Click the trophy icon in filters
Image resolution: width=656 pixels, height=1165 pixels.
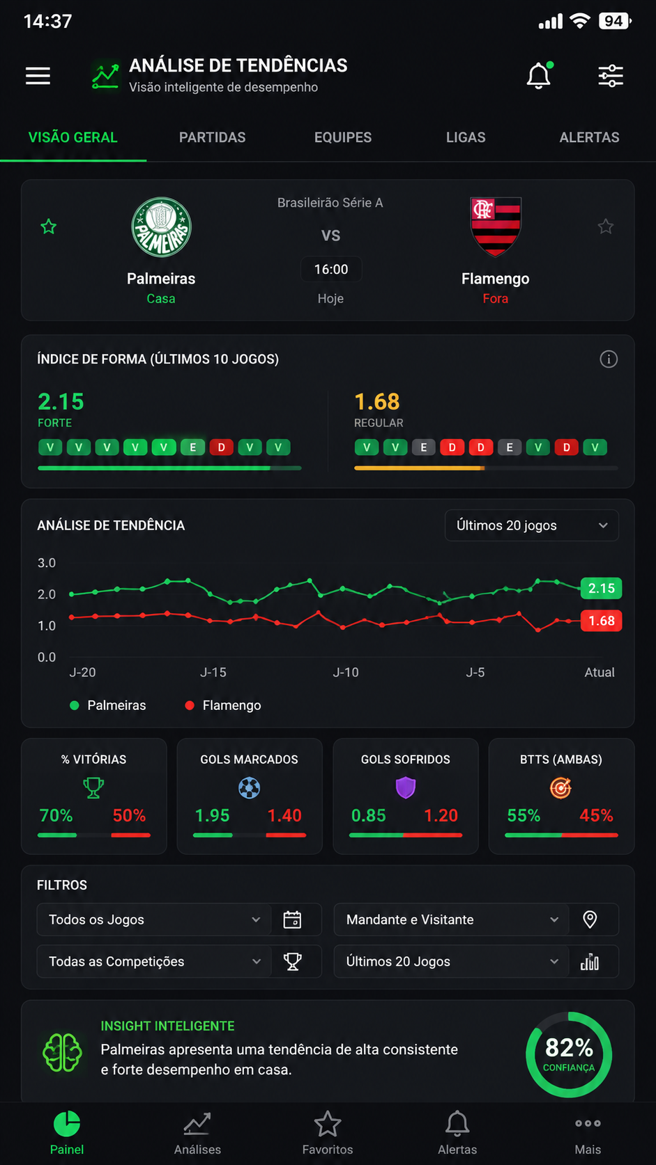pyautogui.click(x=293, y=962)
